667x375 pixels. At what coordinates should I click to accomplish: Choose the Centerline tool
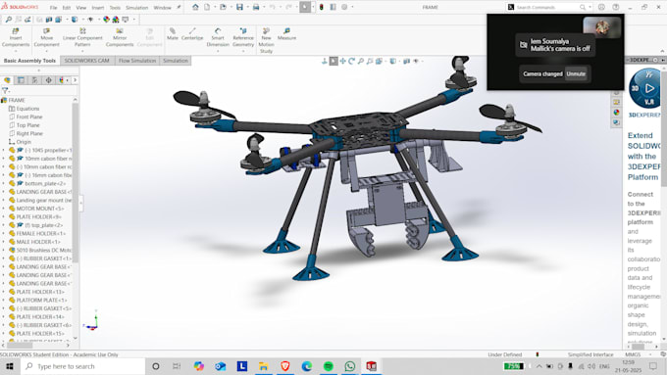(192, 34)
